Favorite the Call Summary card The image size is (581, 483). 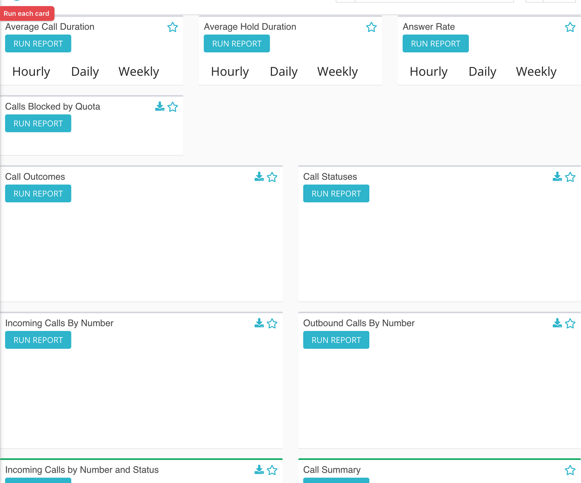570,470
